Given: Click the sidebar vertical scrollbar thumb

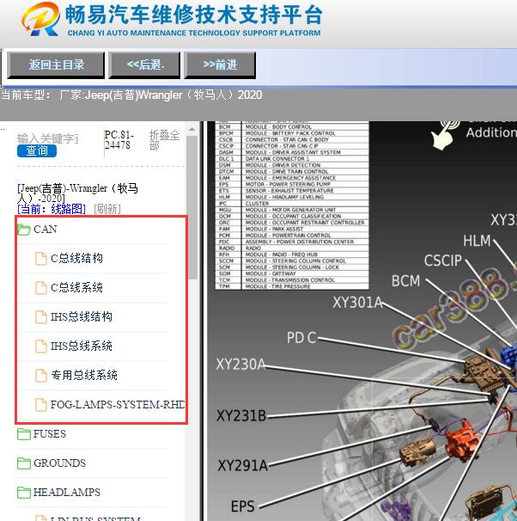Looking at the screenshot, I should click(x=192, y=208).
